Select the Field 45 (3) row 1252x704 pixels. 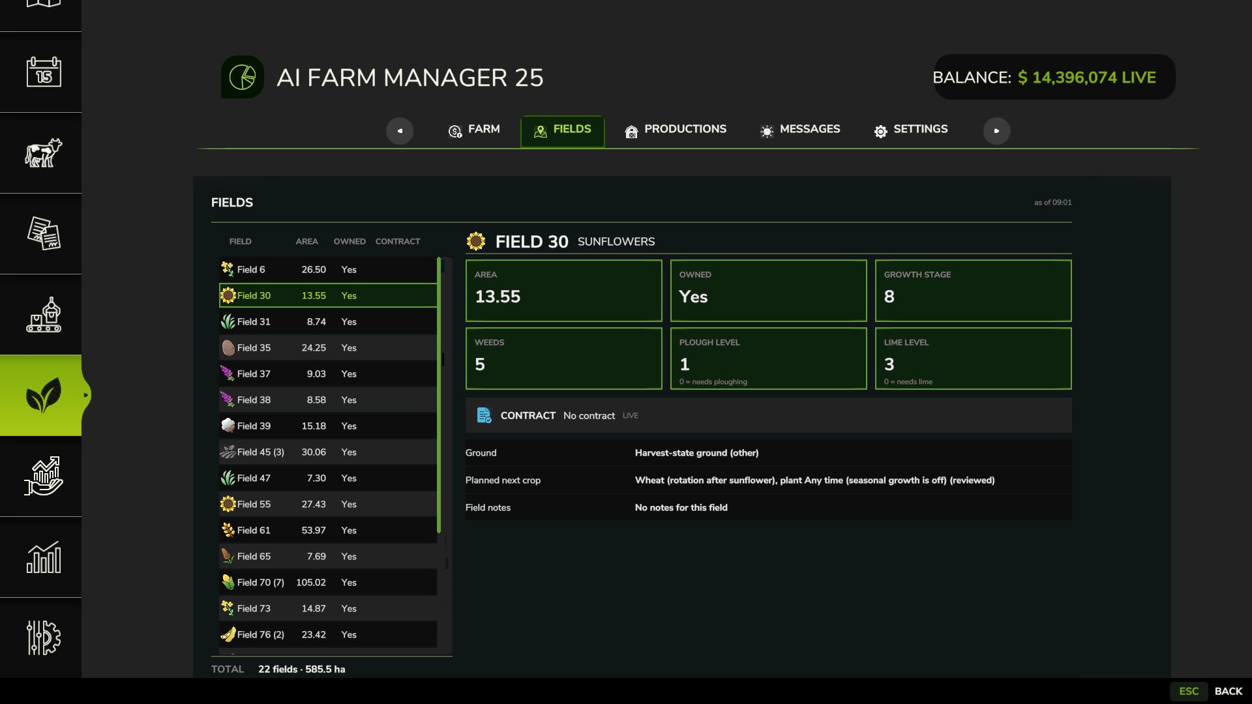(x=328, y=452)
